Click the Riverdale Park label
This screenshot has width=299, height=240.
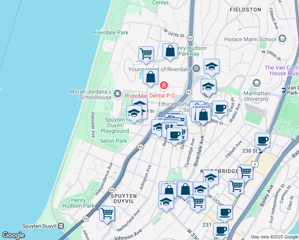[x=110, y=32]
